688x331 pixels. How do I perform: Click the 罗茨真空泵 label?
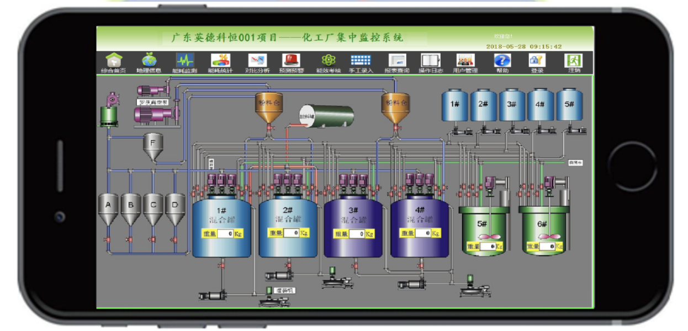click(x=152, y=102)
